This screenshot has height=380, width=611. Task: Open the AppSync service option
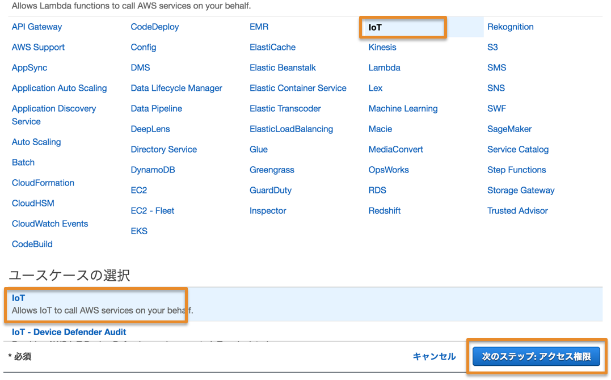coord(30,68)
